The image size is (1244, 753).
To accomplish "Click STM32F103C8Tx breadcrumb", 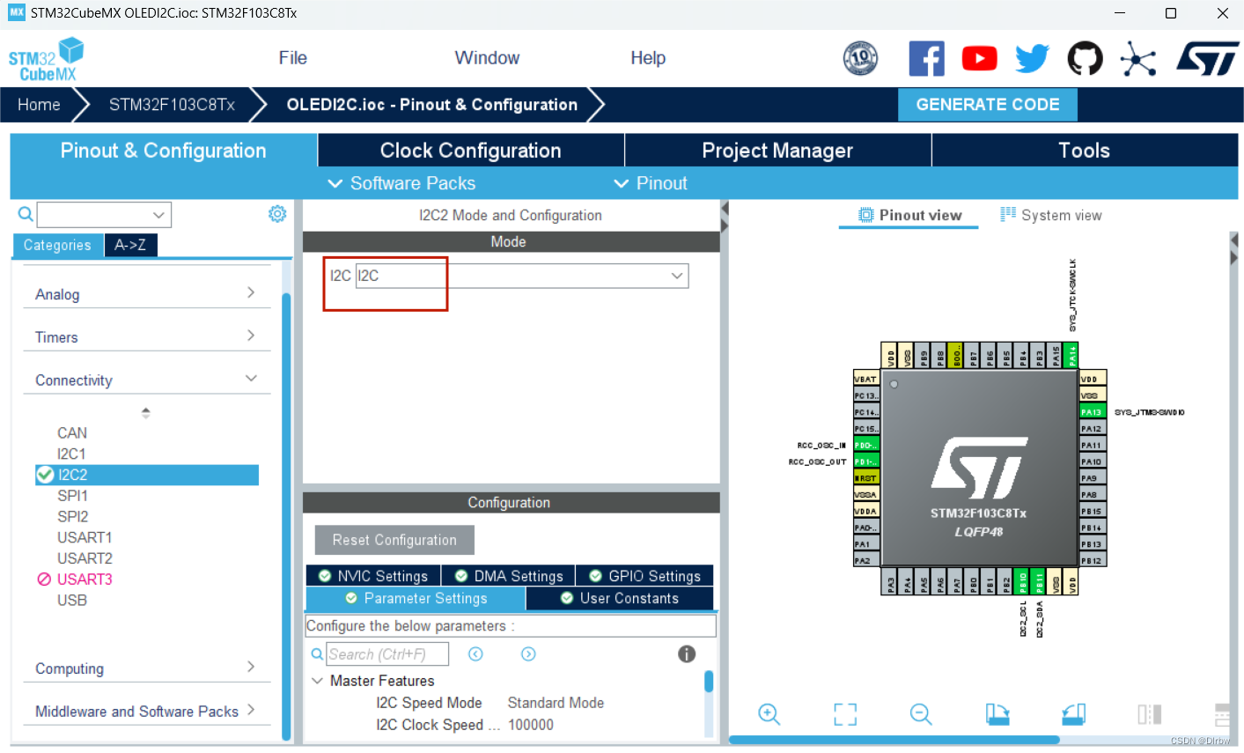I will click(x=172, y=105).
